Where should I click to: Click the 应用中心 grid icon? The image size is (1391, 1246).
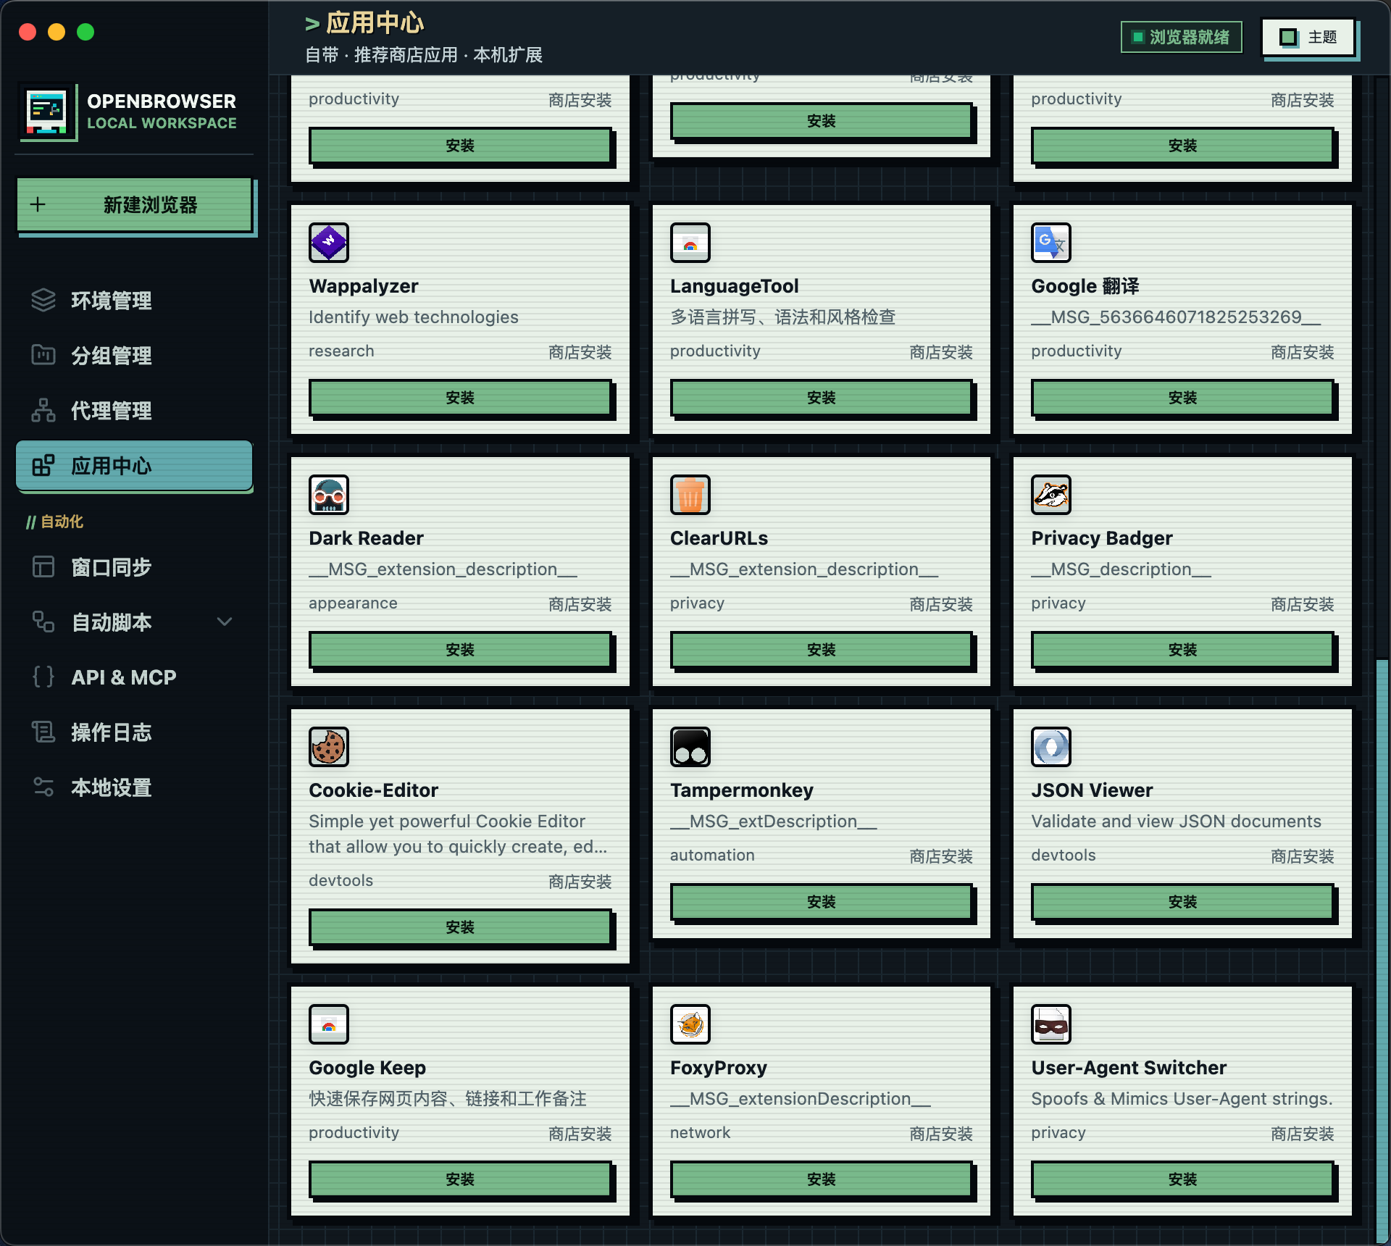(43, 465)
